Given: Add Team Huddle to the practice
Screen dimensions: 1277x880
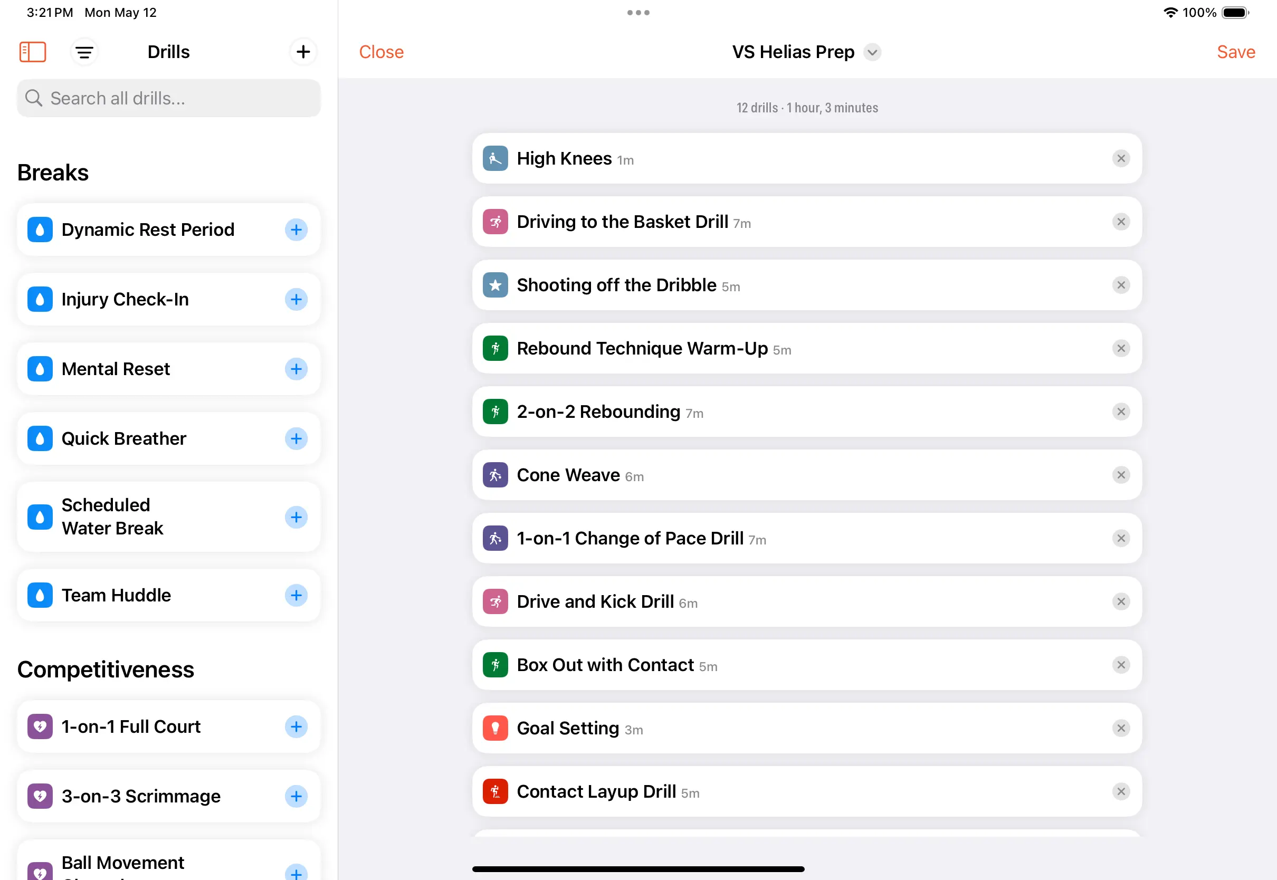Looking at the screenshot, I should coord(296,596).
